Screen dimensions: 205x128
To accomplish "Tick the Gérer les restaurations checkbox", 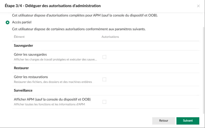I will 104,79.
